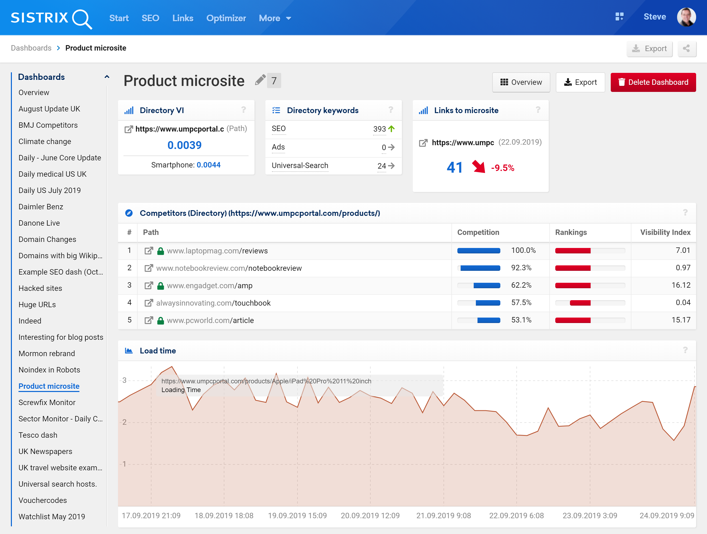Click the Overview button
This screenshot has height=534, width=707.
(x=521, y=82)
